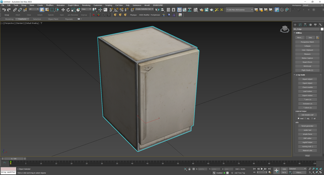Toggle Auto key mode
The image size is (324, 175).
coord(284,169)
